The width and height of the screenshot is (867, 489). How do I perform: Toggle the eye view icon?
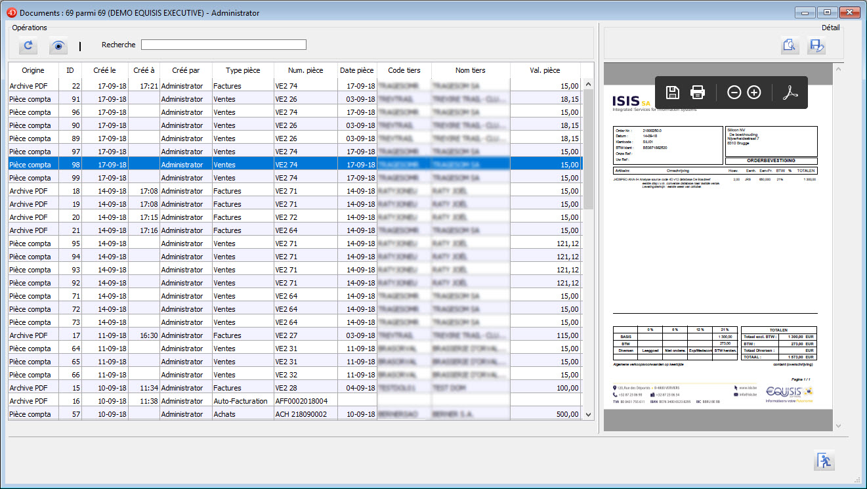point(58,45)
